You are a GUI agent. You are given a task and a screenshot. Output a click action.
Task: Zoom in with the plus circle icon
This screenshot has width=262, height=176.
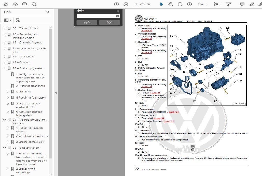[189, 4]
